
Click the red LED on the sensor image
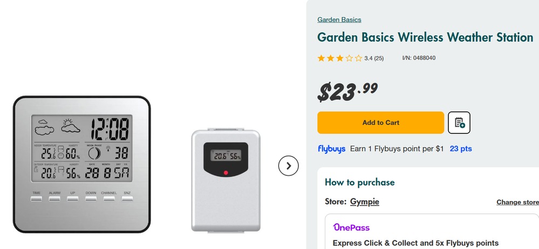click(x=226, y=173)
